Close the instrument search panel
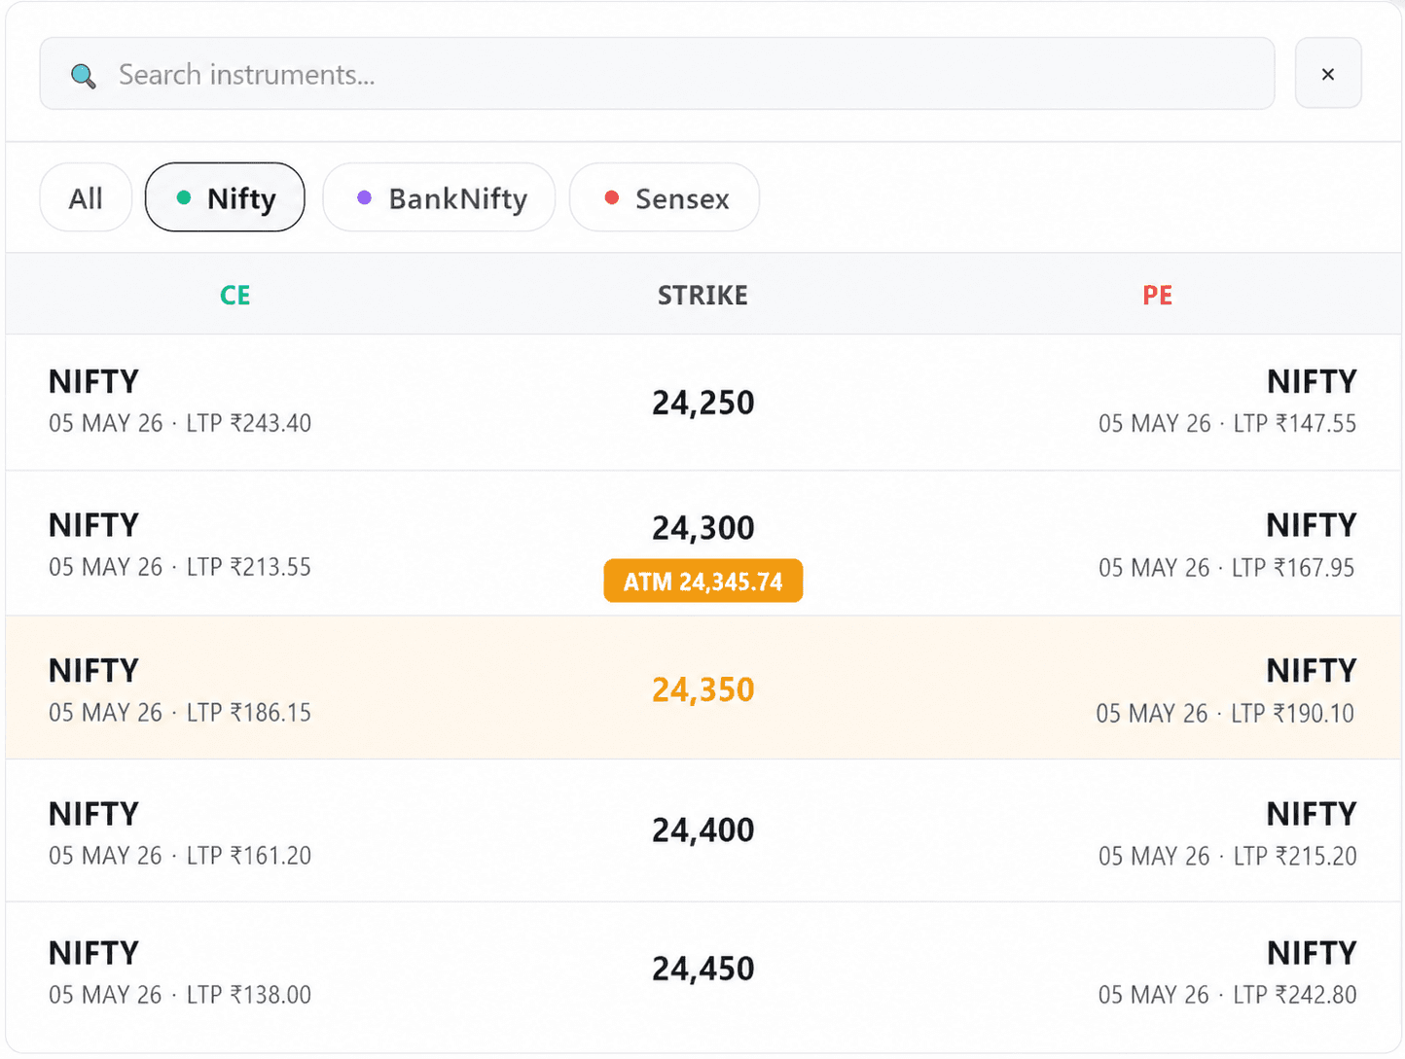 [1328, 74]
